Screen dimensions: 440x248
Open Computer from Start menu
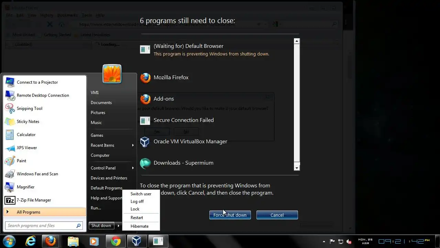(100, 155)
